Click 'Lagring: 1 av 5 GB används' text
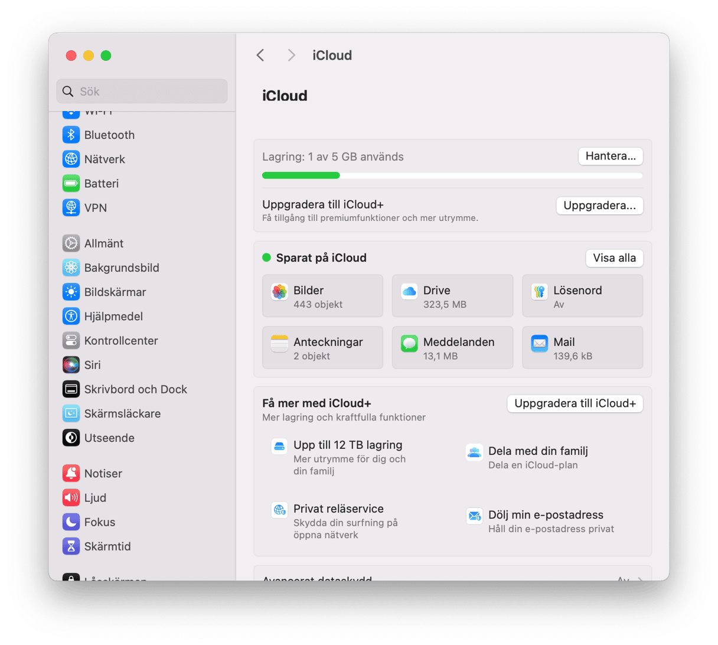This screenshot has height=645, width=718. pyautogui.click(x=333, y=157)
